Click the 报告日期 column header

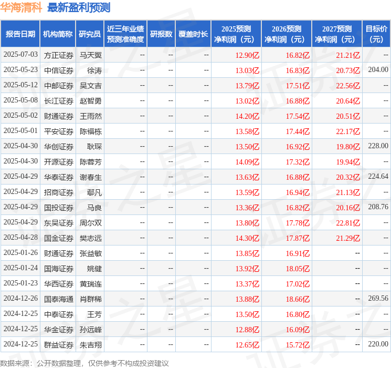(x=20, y=34)
